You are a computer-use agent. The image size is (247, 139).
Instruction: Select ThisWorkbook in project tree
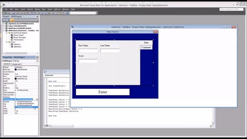pyautogui.click(x=18, y=40)
